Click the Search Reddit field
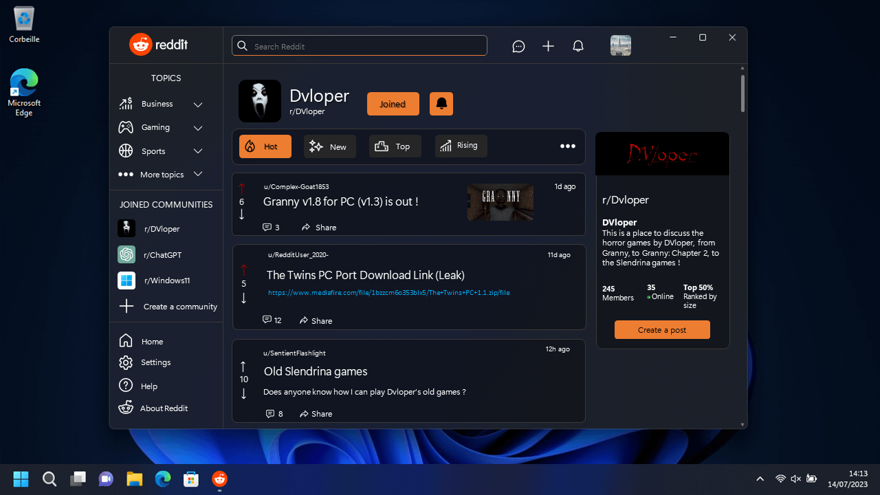Image resolution: width=880 pixels, height=495 pixels. (x=360, y=46)
